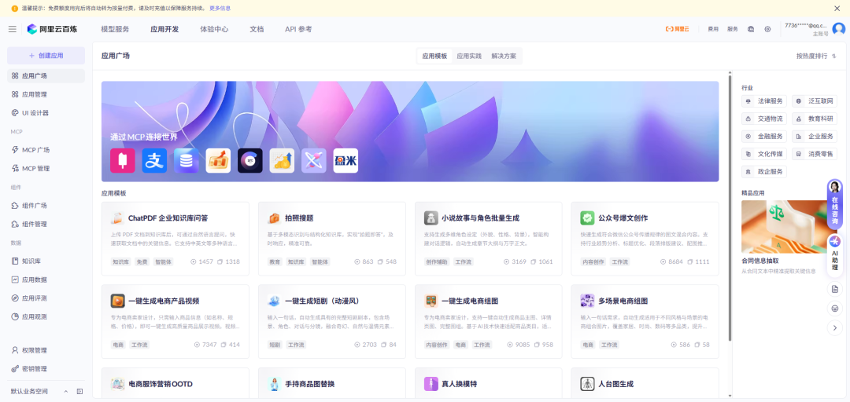850x402 pixels.
Task: Click the 阿里云百炼 logo
Action: [x=53, y=29]
